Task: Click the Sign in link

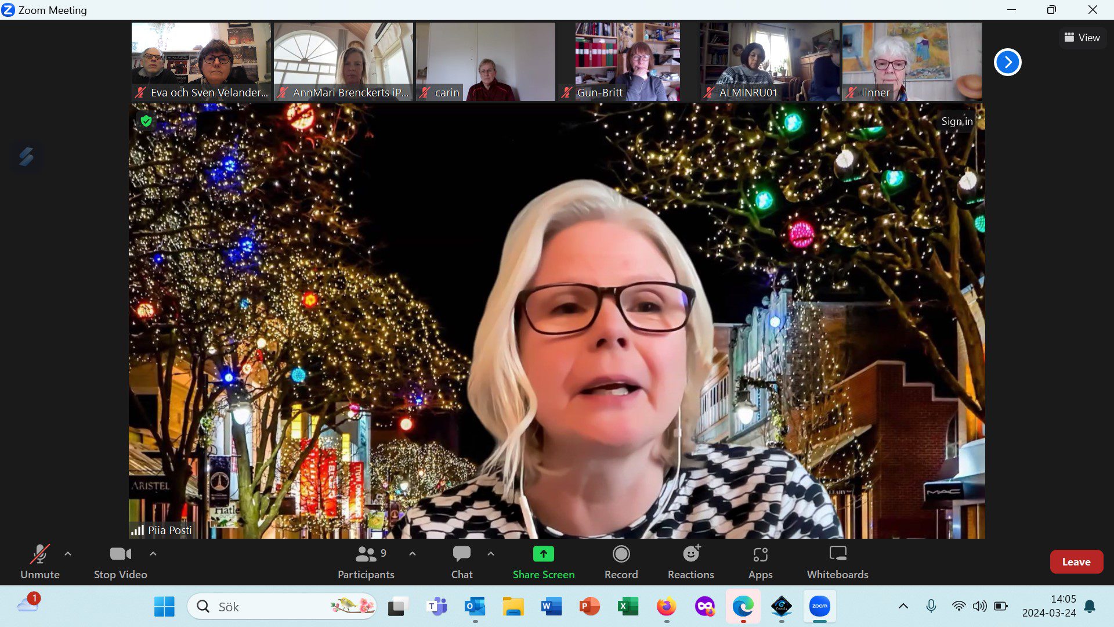Action: [957, 121]
